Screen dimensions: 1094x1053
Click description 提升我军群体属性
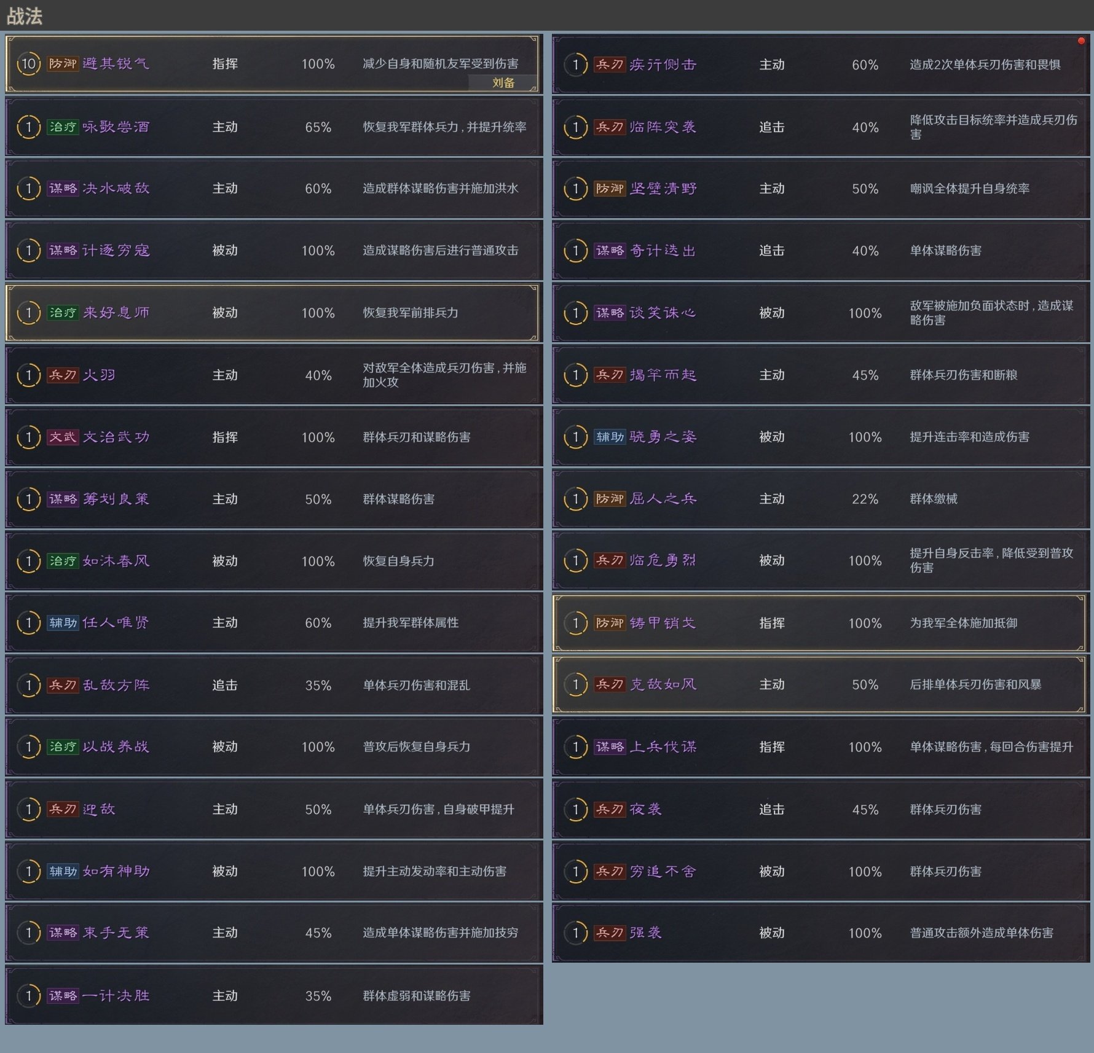(x=411, y=623)
